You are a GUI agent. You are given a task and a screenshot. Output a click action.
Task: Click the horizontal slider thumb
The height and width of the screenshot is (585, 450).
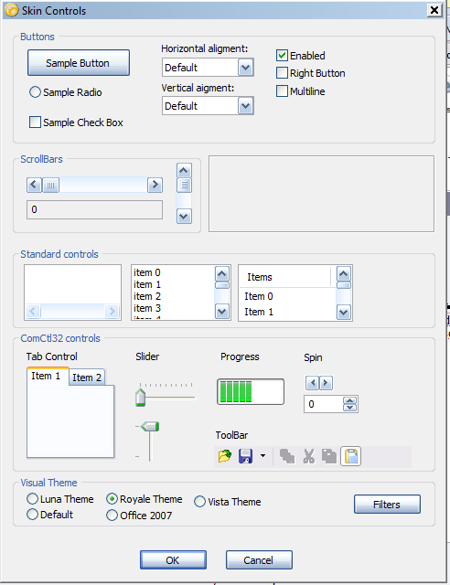point(141,398)
